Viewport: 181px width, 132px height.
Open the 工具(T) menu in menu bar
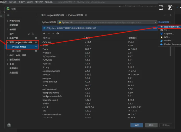click(x=22, y=2)
